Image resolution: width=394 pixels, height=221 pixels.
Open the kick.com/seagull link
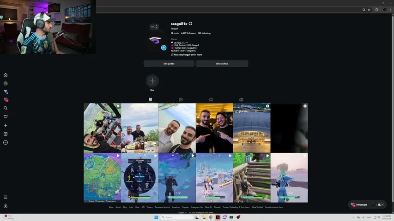pos(187,55)
